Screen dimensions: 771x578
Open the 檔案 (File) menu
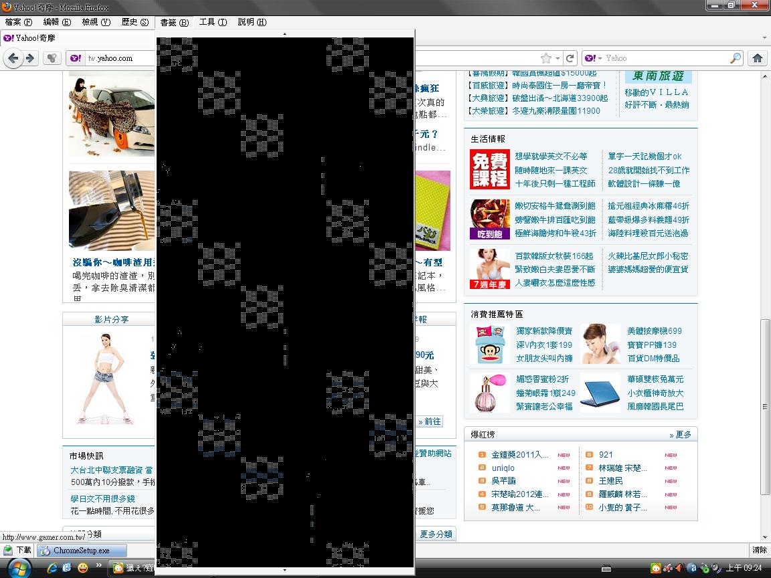tap(18, 22)
